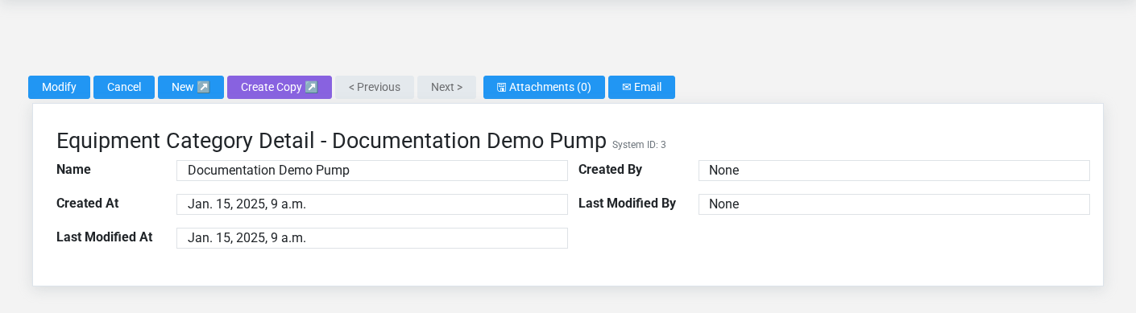1136x313 pixels.
Task: Select the Created At field value
Action: (372, 204)
